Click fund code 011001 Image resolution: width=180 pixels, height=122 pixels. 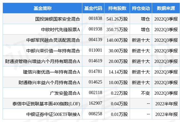tap(95, 50)
